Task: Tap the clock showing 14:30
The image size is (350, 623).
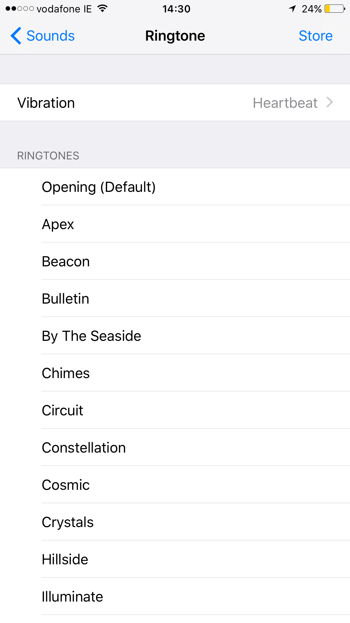Action: [176, 9]
